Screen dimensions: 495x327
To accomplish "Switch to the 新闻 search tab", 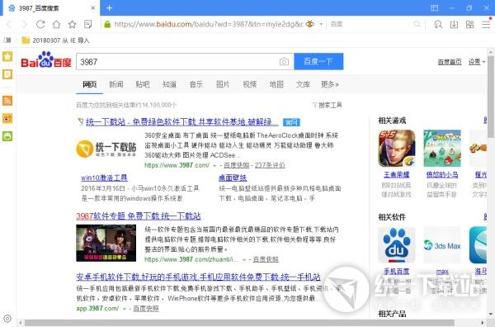I will coord(115,84).
